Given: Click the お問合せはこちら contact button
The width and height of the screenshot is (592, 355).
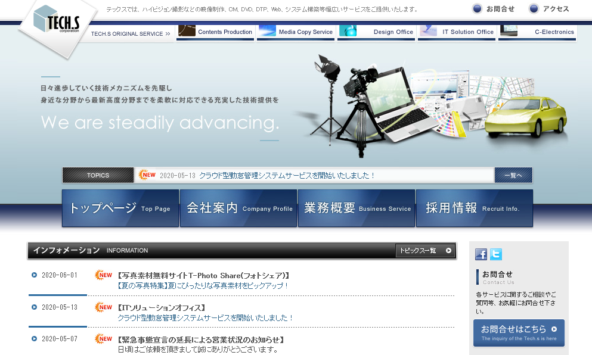Looking at the screenshot, I should 519,333.
